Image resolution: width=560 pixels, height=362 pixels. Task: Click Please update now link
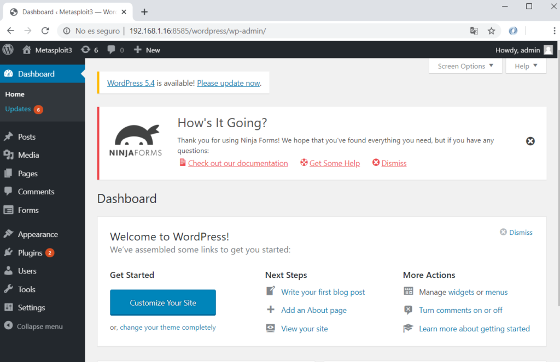(229, 83)
